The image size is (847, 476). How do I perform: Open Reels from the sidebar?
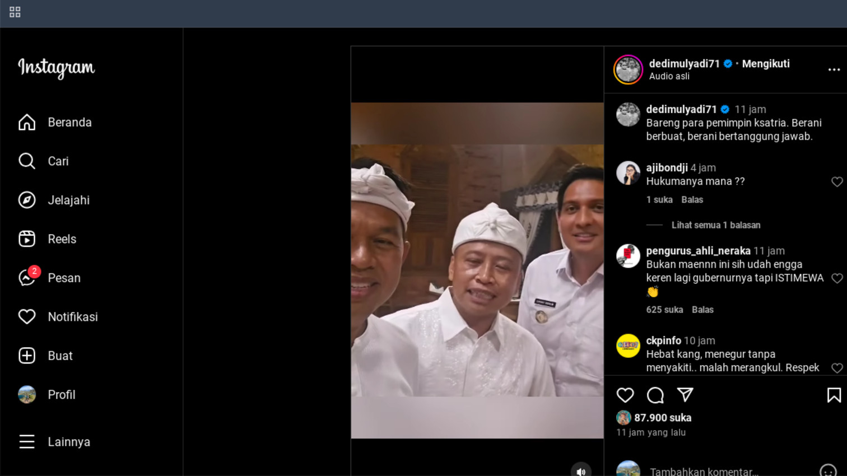pos(47,239)
